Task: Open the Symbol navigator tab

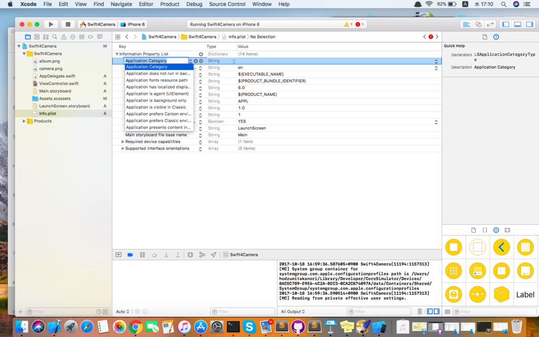Action: point(46,37)
